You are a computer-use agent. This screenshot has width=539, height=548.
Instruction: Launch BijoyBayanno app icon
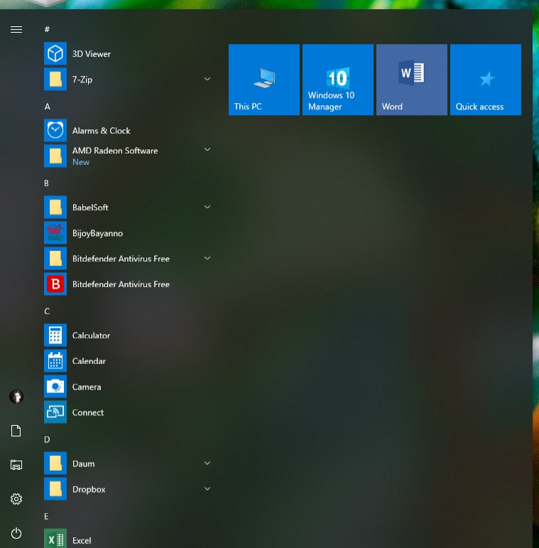point(55,232)
